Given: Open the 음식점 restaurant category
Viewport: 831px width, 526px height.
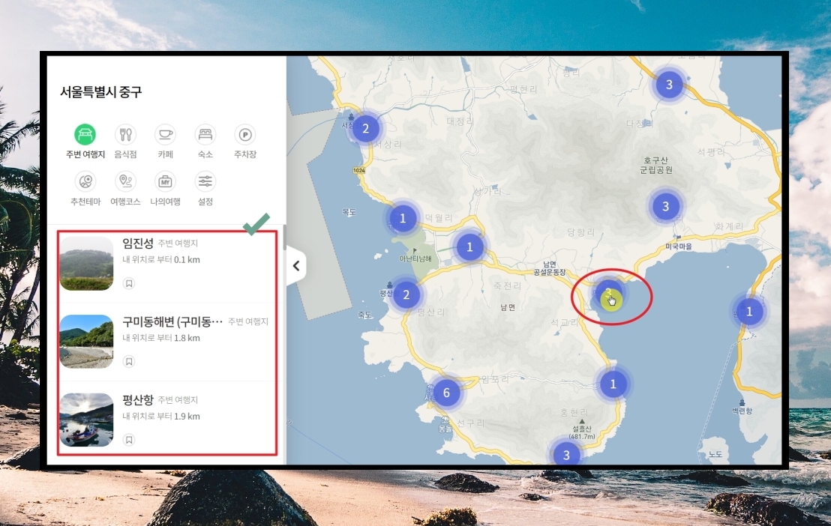Looking at the screenshot, I should (x=125, y=135).
